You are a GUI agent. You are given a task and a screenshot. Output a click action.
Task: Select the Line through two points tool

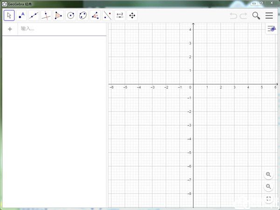point(34,15)
